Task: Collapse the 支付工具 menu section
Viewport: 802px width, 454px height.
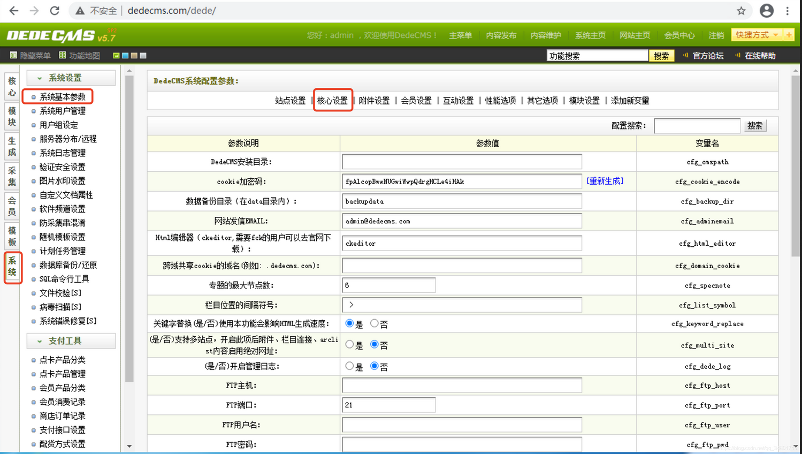Action: tap(71, 340)
